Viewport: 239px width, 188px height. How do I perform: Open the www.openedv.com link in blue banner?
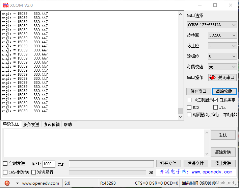click(212, 172)
